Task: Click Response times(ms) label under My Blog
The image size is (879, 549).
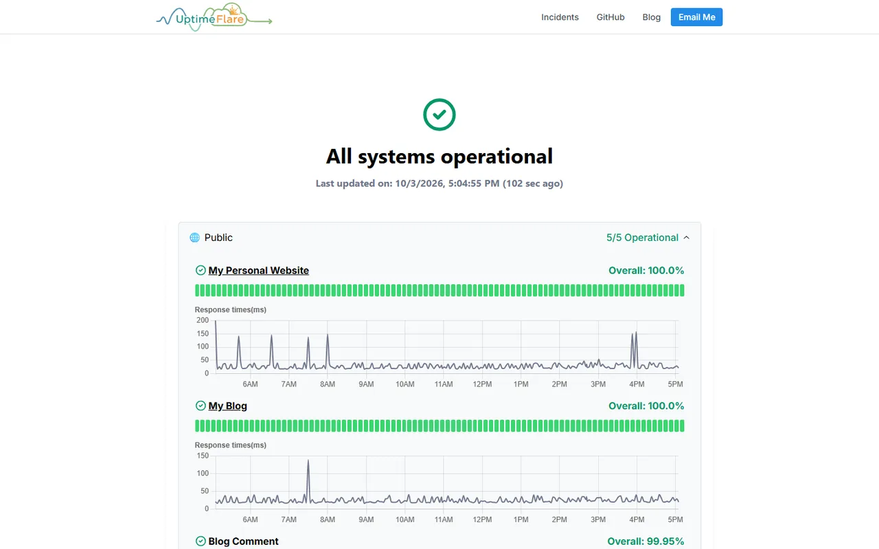Action: point(231,445)
